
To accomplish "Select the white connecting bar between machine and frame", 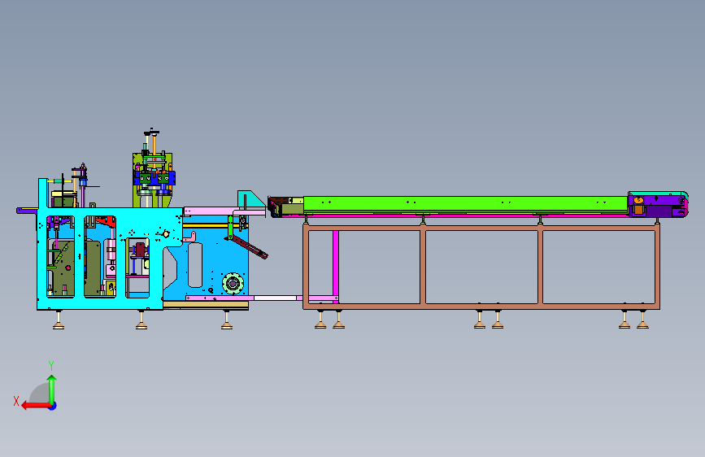I will [275, 298].
